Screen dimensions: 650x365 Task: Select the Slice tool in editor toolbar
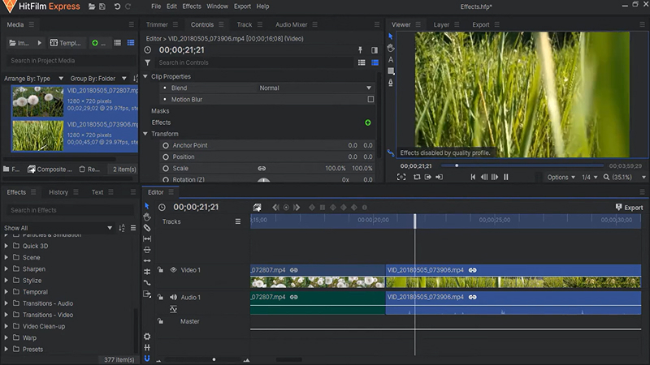tap(147, 228)
